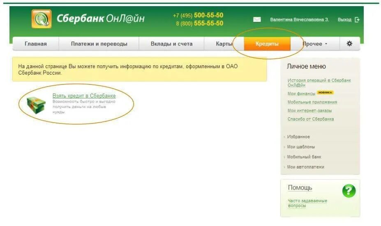This screenshot has height=226, width=381.
Task: Click the Sberbank Online logo icon
Action: (x=42, y=19)
